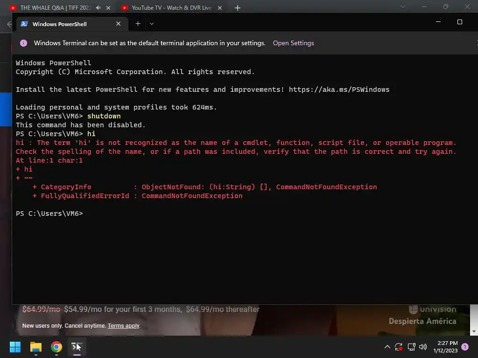Click Chrome's tab search chevron
Screen dimensions: 478x358
(x=403, y=7)
